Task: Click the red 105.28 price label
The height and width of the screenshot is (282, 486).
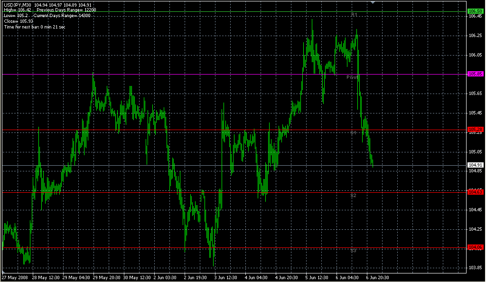Action: pos(475,129)
